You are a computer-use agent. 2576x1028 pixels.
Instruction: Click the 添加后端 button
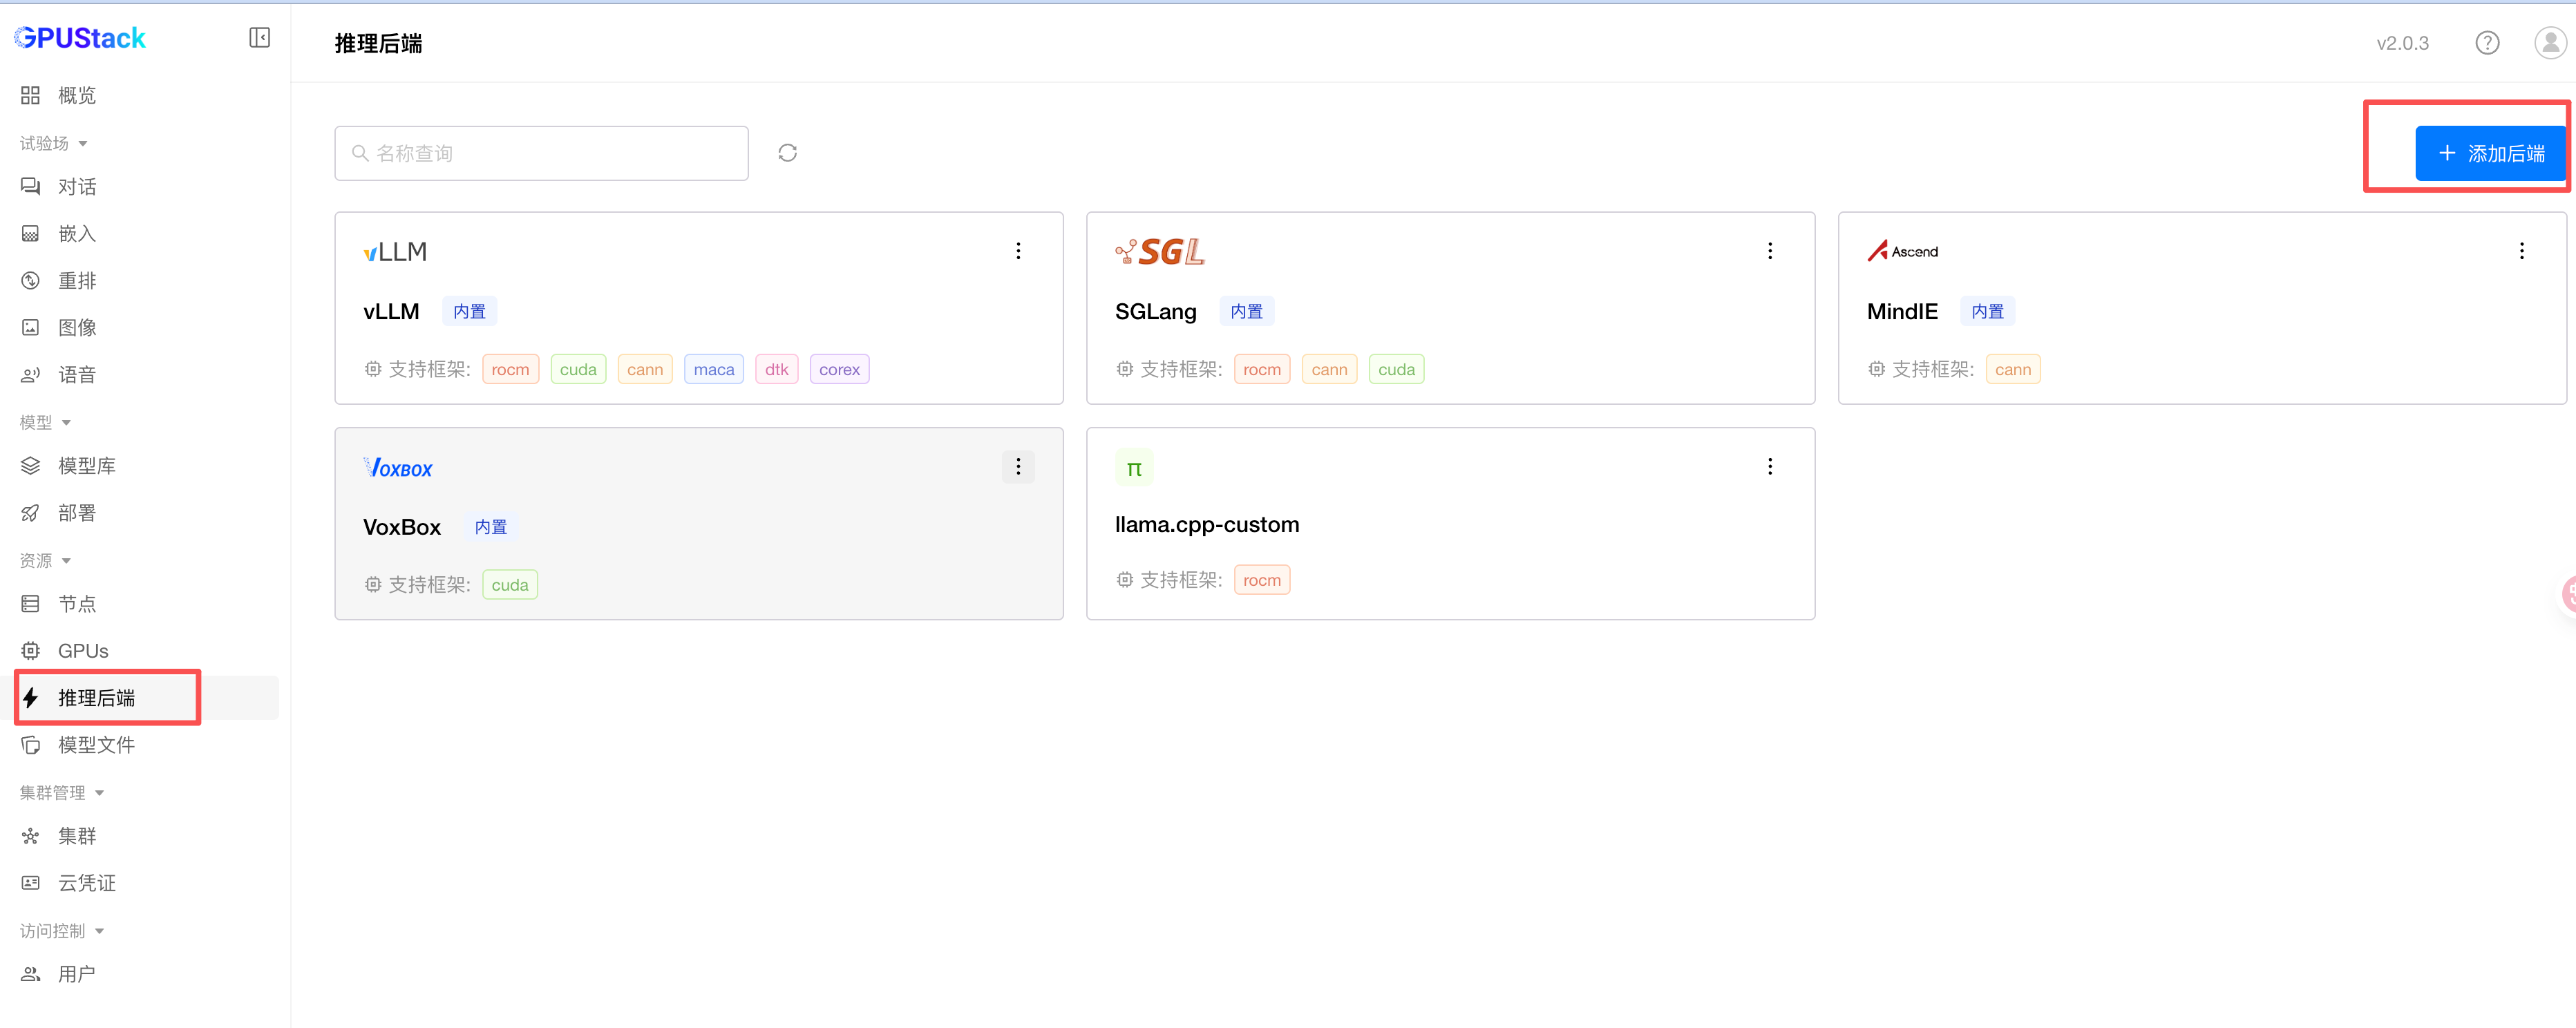2490,154
